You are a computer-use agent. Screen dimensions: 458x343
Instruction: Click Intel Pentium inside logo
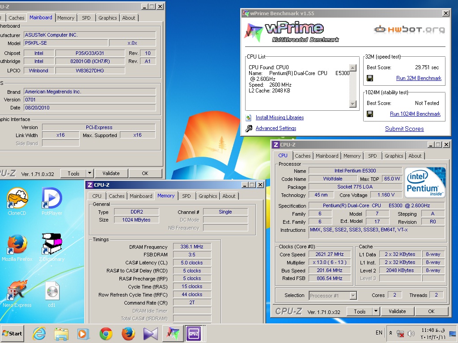pyautogui.click(x=425, y=182)
